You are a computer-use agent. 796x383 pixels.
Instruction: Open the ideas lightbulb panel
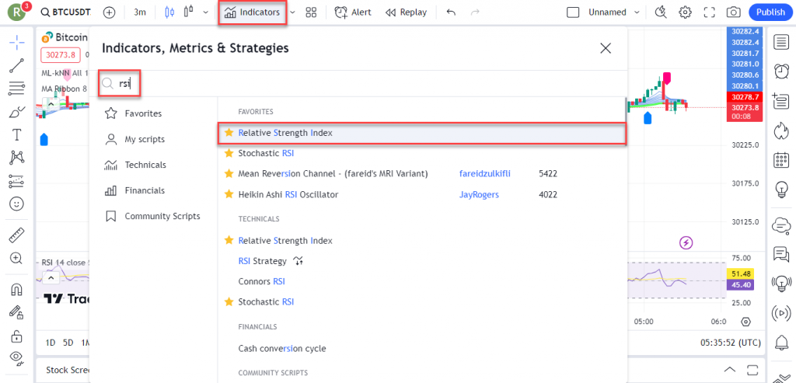click(x=782, y=190)
